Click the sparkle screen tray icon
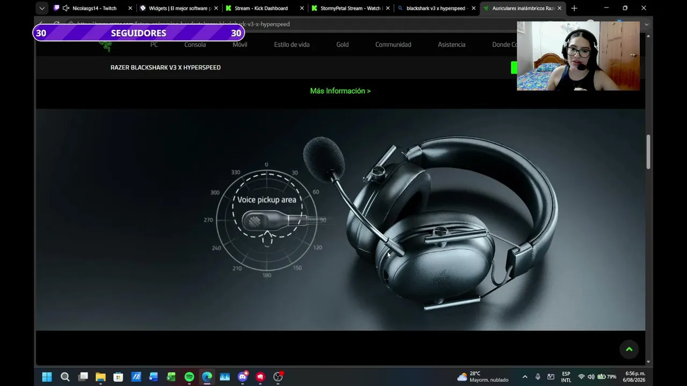Viewport: 687px width, 386px height. (x=551, y=377)
